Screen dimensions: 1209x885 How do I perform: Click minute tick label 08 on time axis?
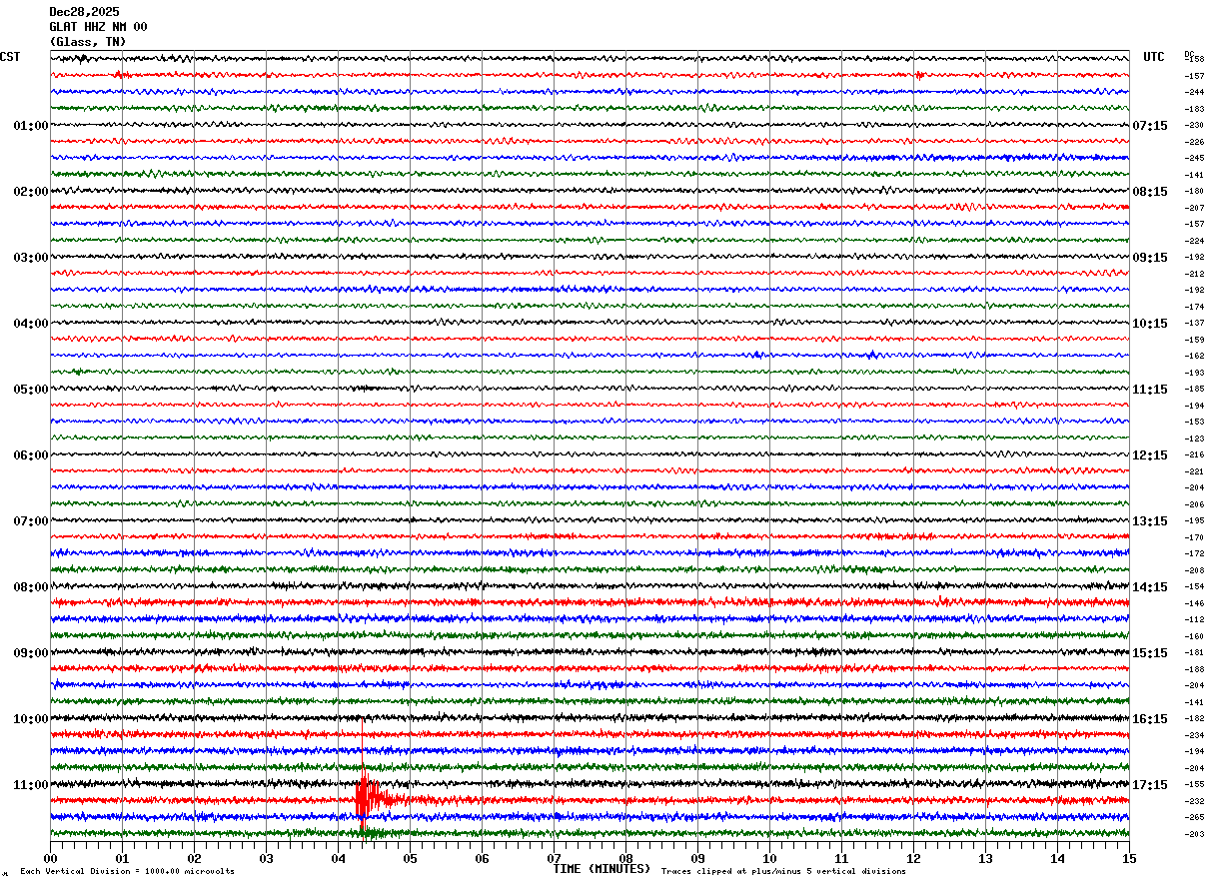(x=625, y=857)
